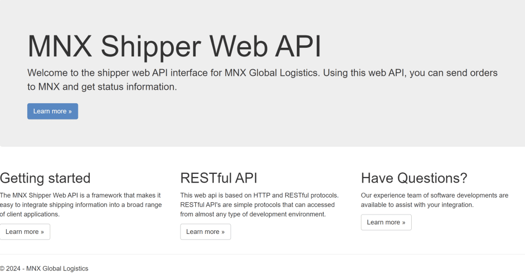Click the Have Questions? heading

(414, 178)
